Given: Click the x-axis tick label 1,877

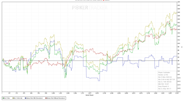Looking at the screenshot, I should tap(90, 93).
